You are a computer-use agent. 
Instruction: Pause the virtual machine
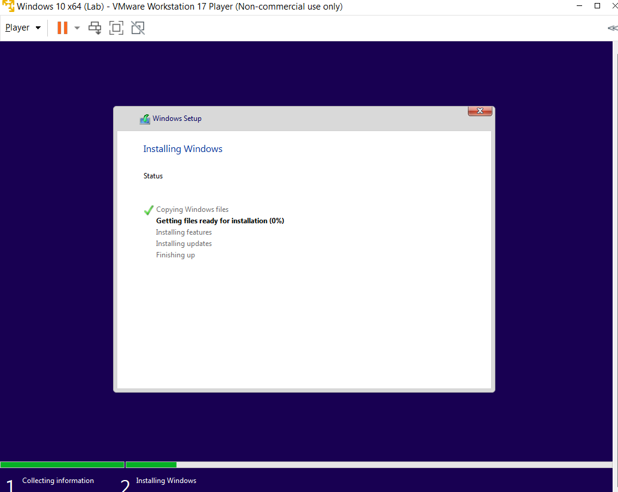(x=62, y=28)
